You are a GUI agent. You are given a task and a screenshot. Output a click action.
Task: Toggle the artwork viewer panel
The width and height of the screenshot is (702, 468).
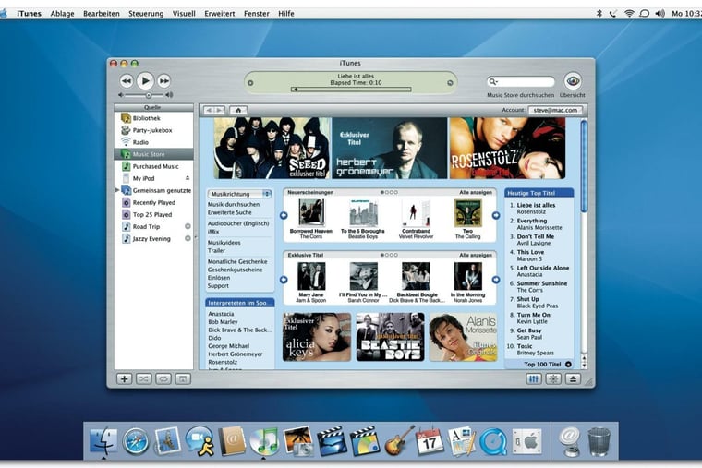(x=182, y=378)
